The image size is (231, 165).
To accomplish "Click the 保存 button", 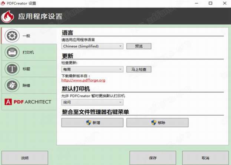I will (x=153, y=158).
